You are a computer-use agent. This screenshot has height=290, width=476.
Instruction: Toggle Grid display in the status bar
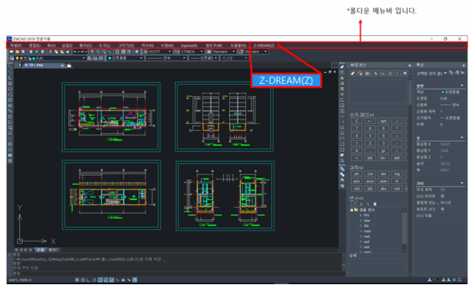click(83, 280)
